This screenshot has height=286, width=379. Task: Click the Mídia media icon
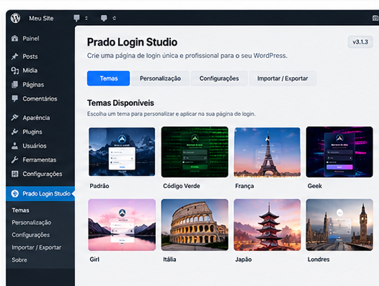(x=14, y=70)
